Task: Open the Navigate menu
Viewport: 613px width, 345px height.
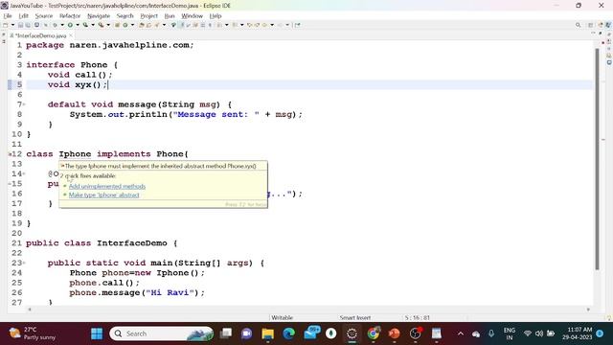Action: 99,16
